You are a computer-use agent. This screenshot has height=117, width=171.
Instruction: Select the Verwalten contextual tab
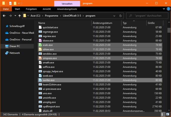click(x=67, y=4)
